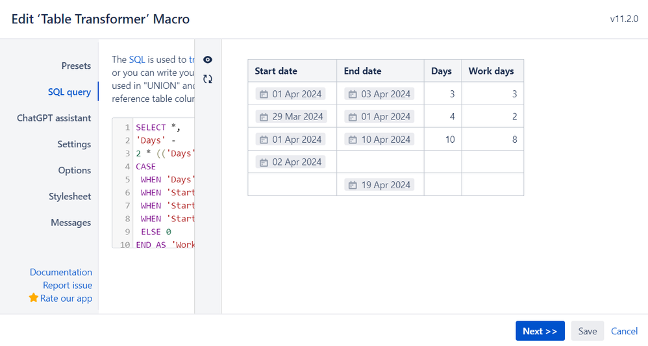This screenshot has width=648, height=346.
Task: Click the Report issue link
Action: [68, 285]
